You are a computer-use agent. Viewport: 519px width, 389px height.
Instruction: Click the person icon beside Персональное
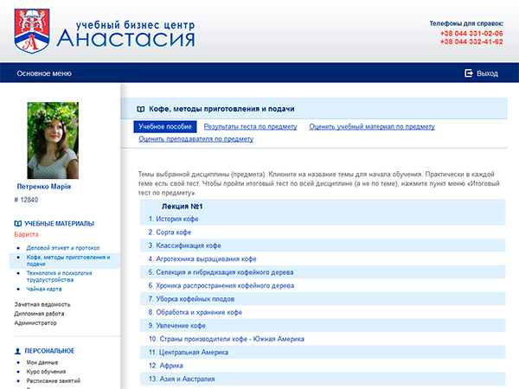click(x=18, y=350)
